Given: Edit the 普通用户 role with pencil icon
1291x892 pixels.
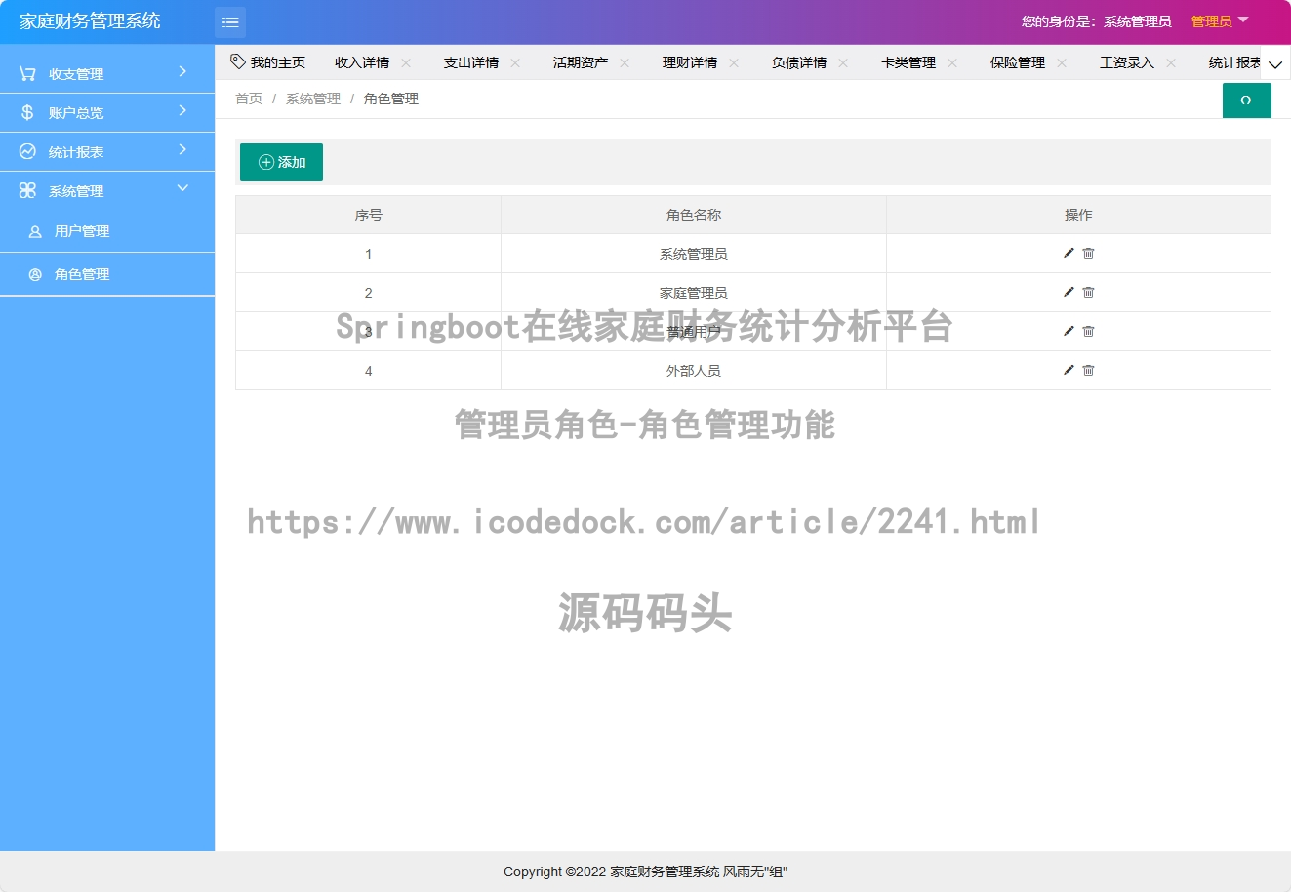Looking at the screenshot, I should coord(1069,331).
